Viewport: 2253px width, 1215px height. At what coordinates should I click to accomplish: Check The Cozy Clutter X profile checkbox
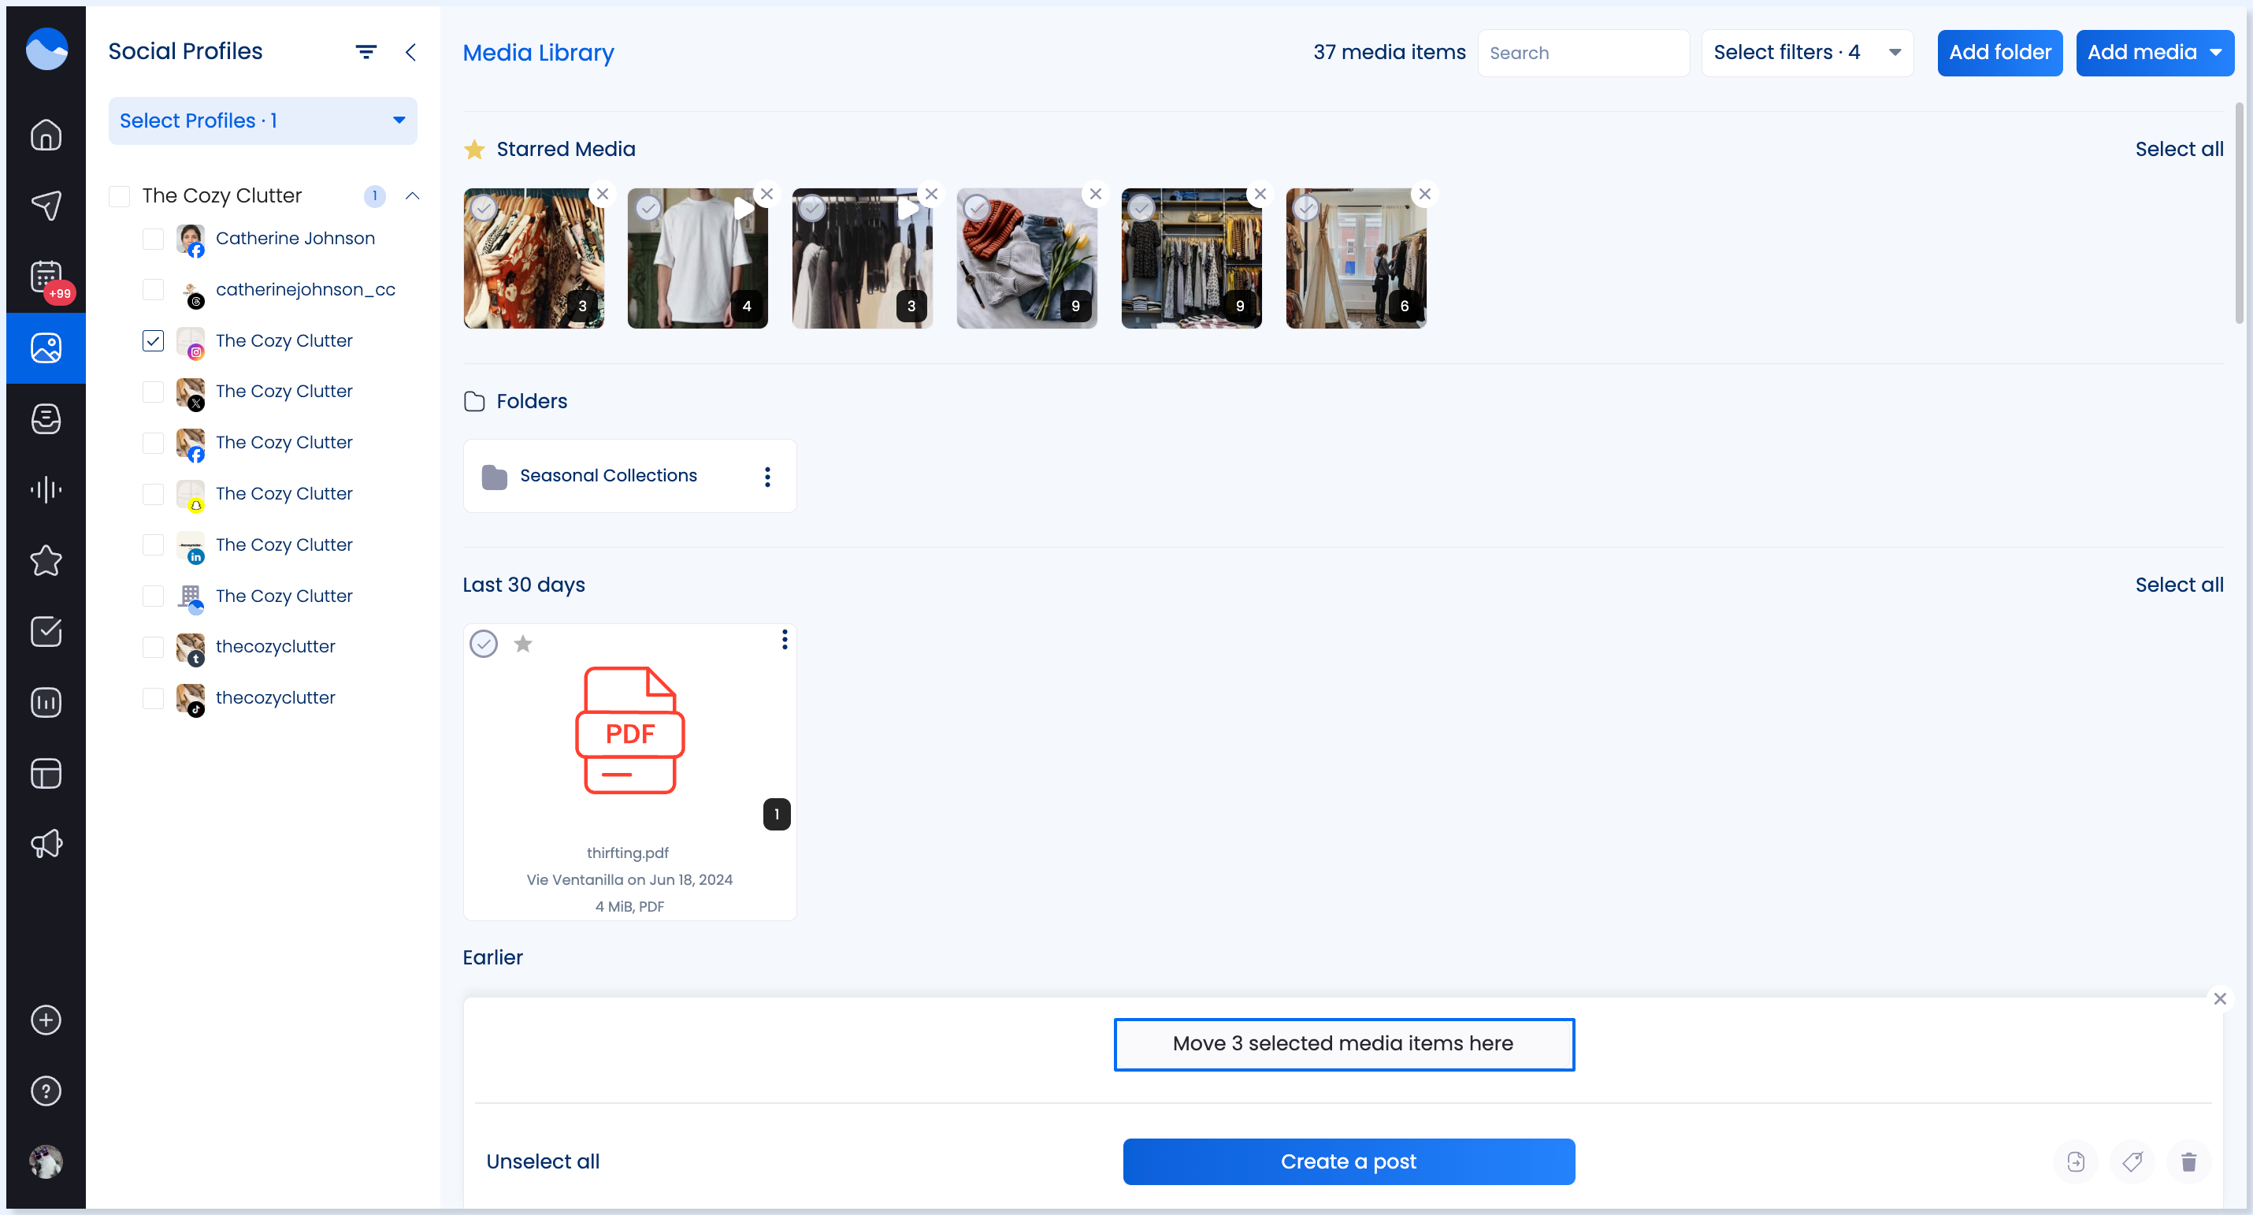(x=153, y=392)
